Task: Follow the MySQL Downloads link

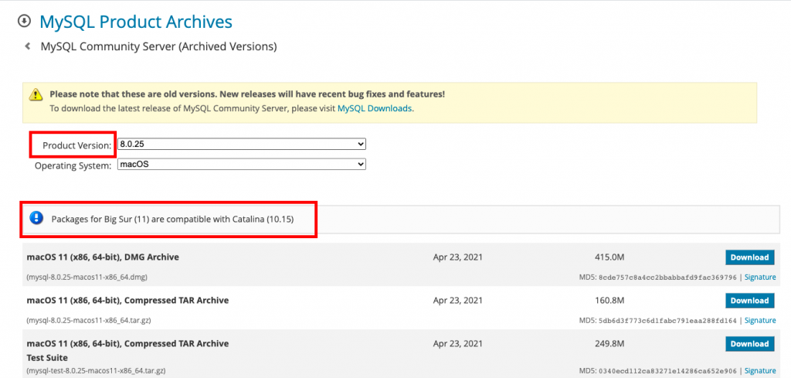Action: click(x=375, y=108)
